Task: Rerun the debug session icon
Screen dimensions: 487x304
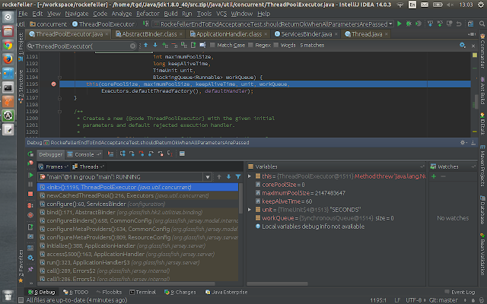Action: pos(30,154)
